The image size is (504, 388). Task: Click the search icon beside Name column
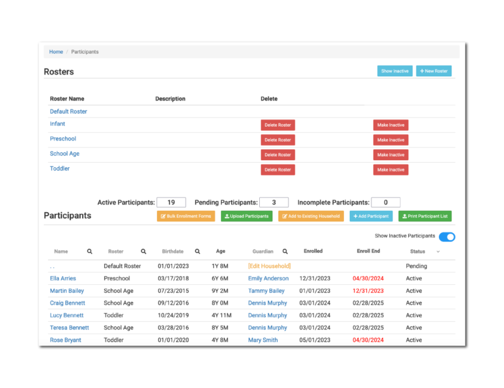(90, 251)
